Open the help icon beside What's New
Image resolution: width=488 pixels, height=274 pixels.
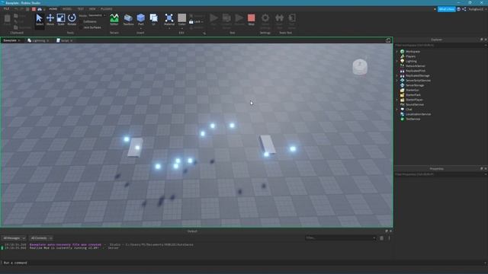click(x=458, y=9)
